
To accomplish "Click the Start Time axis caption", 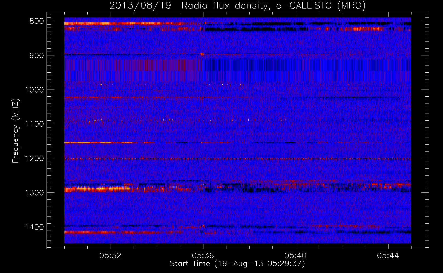I will click(x=237, y=264).
